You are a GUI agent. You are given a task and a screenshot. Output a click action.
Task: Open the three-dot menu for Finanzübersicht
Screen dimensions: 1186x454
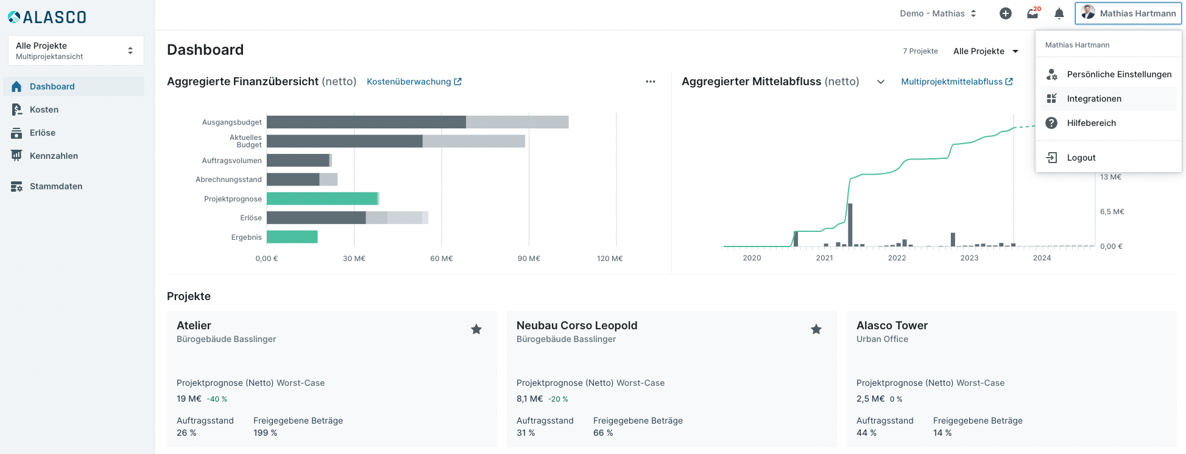[x=651, y=82]
